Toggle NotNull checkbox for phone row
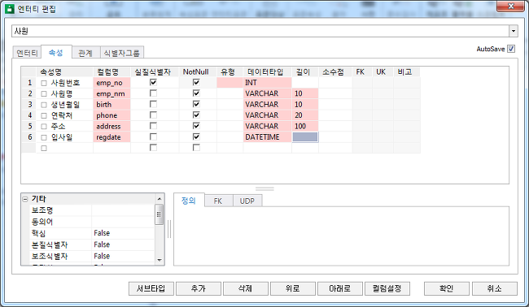Screen dimensions: 529x307 coord(196,115)
